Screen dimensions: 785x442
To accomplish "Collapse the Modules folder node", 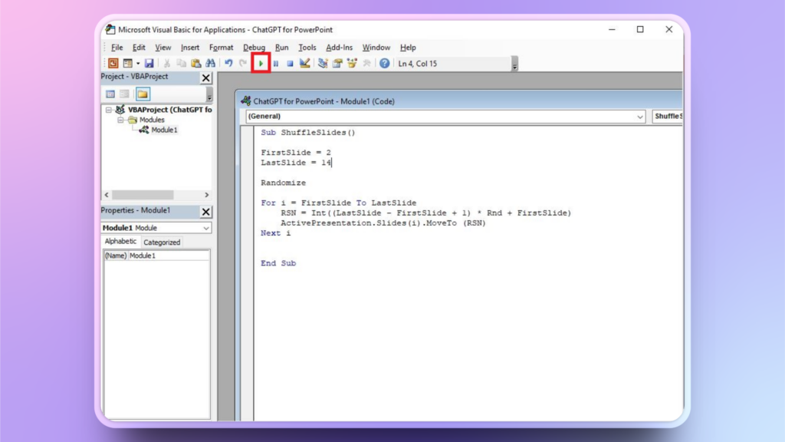I will pos(120,120).
